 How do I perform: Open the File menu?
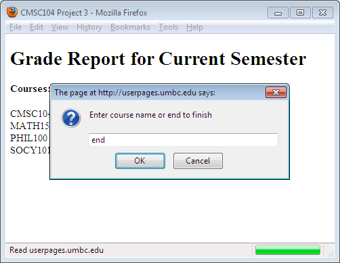tap(16, 27)
